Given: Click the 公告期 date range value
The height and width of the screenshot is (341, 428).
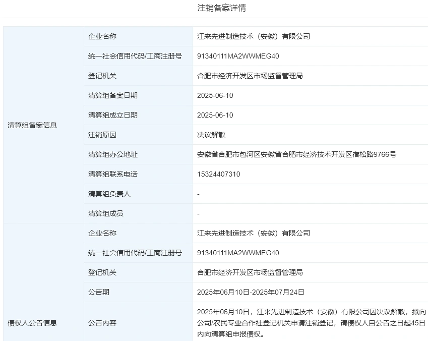Looking at the screenshot, I should pyautogui.click(x=251, y=292).
